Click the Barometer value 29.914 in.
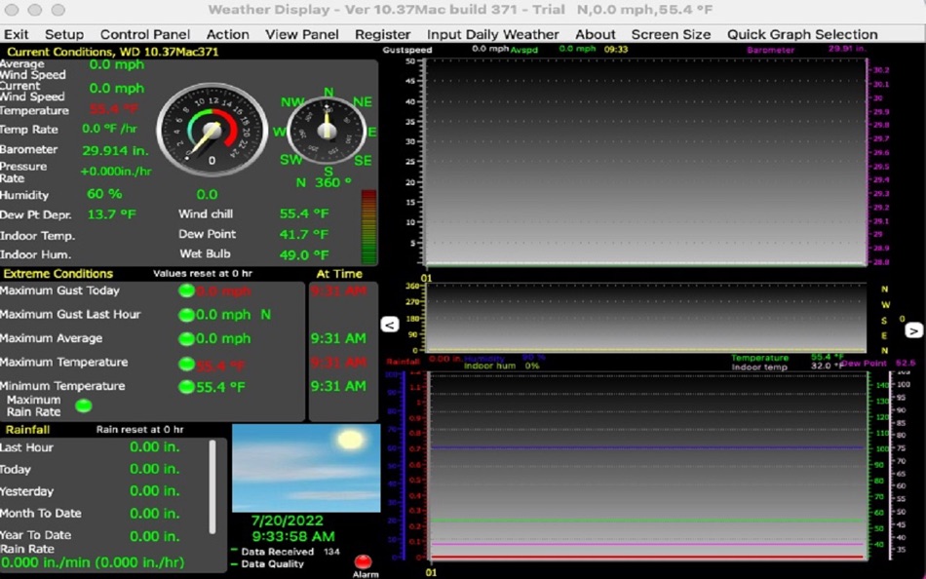This screenshot has width=926, height=579. coord(115,150)
